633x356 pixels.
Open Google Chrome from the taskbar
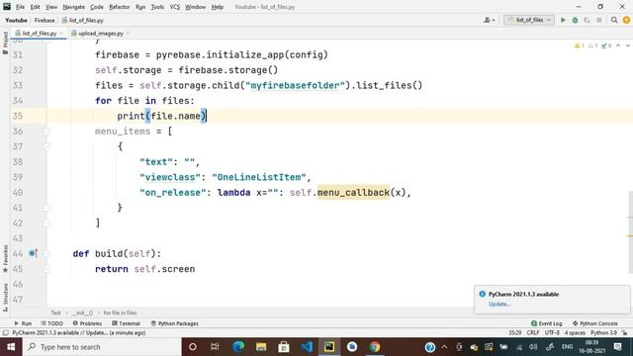(375, 347)
